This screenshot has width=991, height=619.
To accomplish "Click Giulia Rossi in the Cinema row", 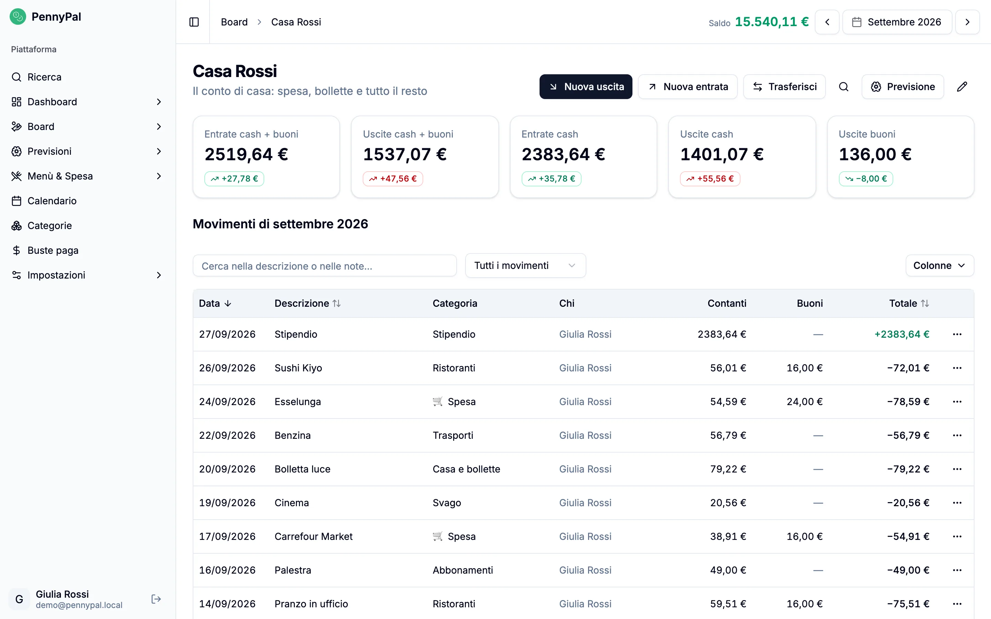I will [x=585, y=503].
